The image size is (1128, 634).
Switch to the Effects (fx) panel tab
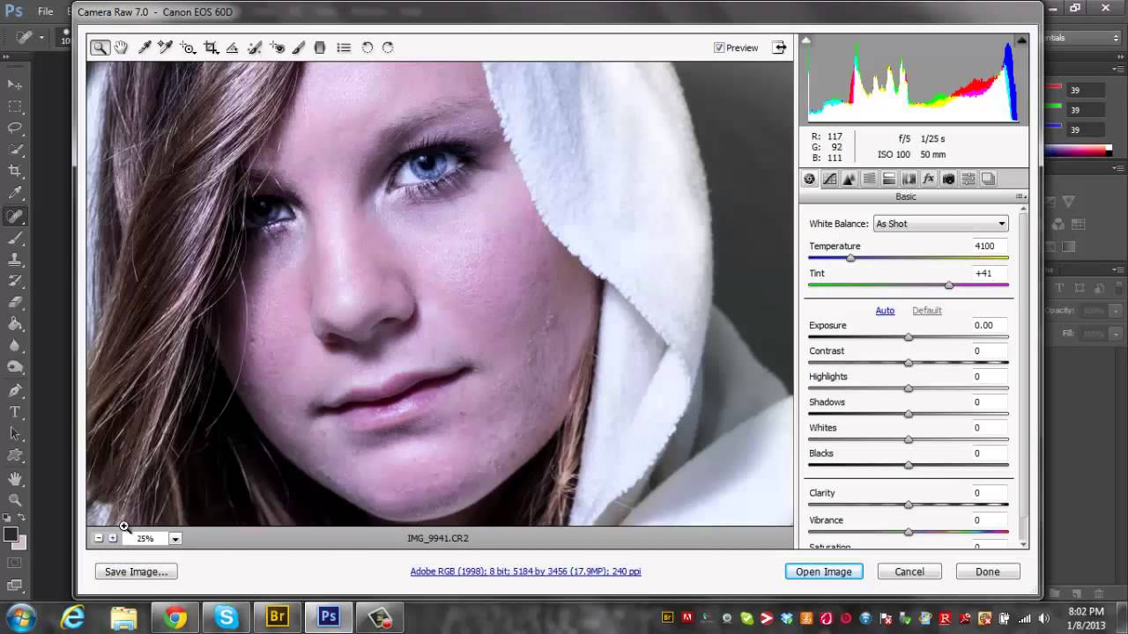[x=929, y=179]
